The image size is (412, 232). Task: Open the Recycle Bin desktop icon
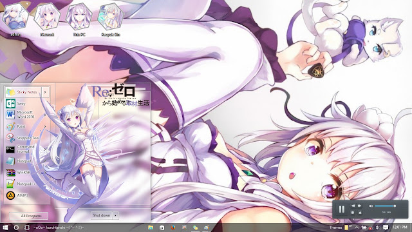[x=111, y=19]
